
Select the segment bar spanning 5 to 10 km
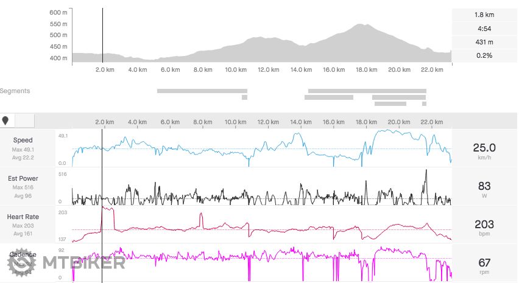click(202, 91)
